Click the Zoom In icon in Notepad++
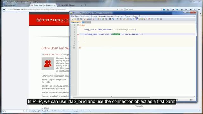Viewport: 203px width, 114px height. tap(117, 19)
